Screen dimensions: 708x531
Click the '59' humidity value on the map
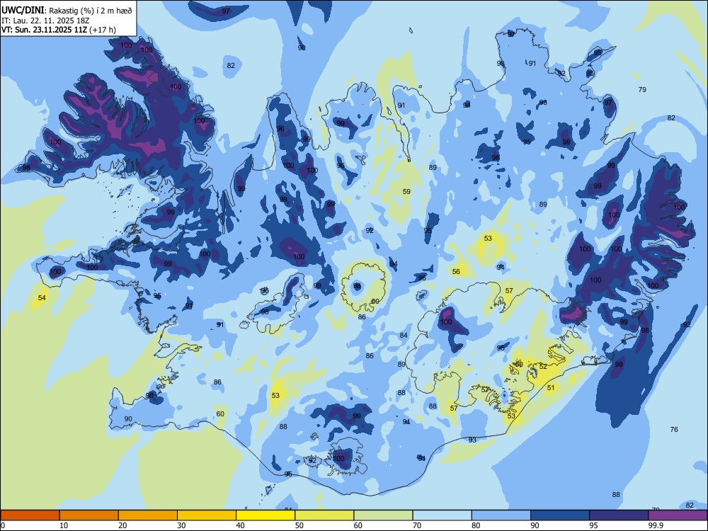[x=406, y=191]
